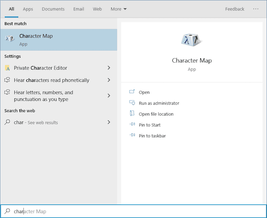This screenshot has height=218, width=267.
Task: Click the large Character Map icon in preview pane
Action: 192,40
